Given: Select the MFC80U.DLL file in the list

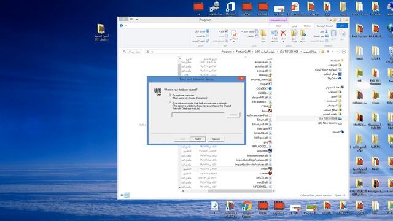Looking at the screenshot, I should [262, 187].
